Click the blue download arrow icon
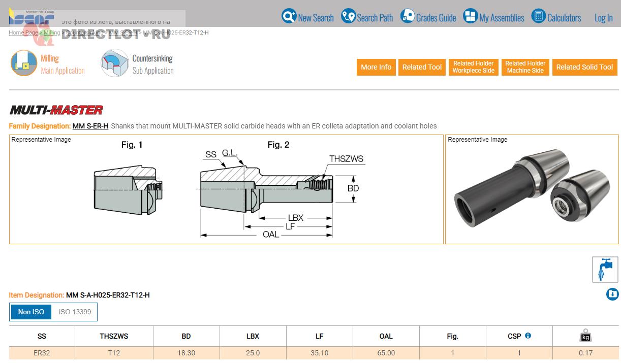The image size is (621, 363). tap(612, 294)
